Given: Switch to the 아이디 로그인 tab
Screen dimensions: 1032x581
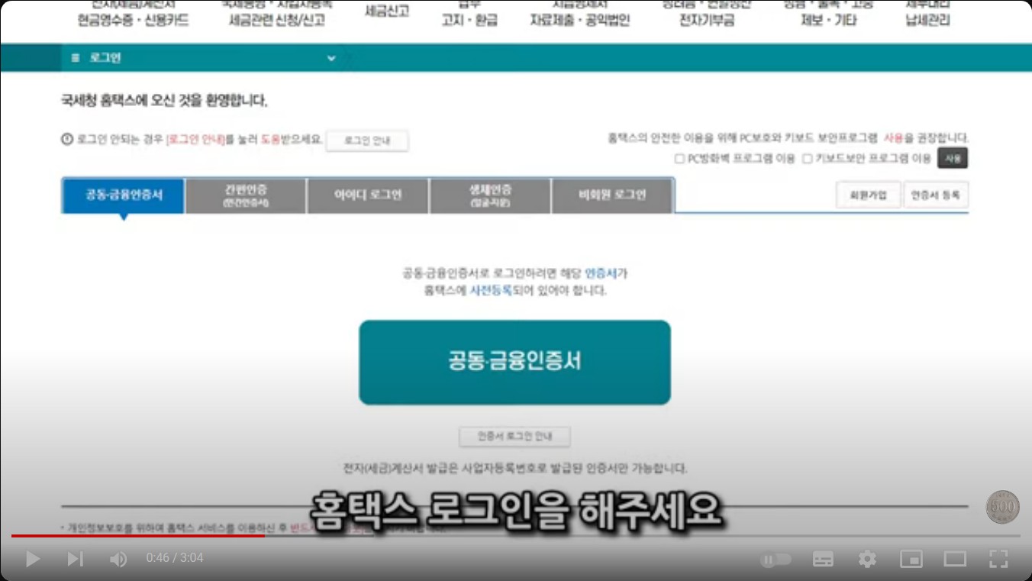Looking at the screenshot, I should (x=368, y=195).
